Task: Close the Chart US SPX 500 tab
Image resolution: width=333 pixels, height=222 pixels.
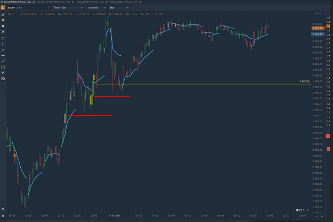Action: click(73, 2)
